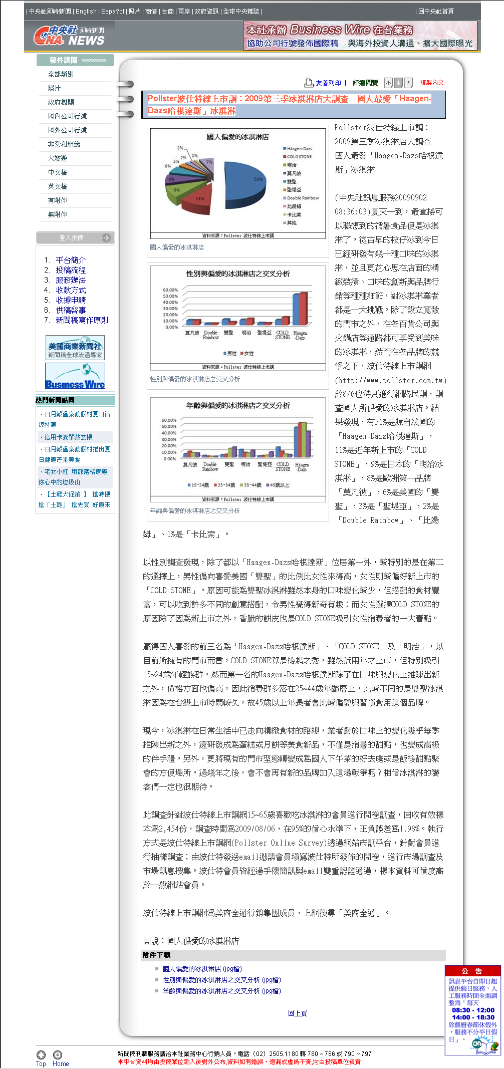Click 回上頁 to go back
This screenshot has height=1069, width=504.
(298, 1013)
